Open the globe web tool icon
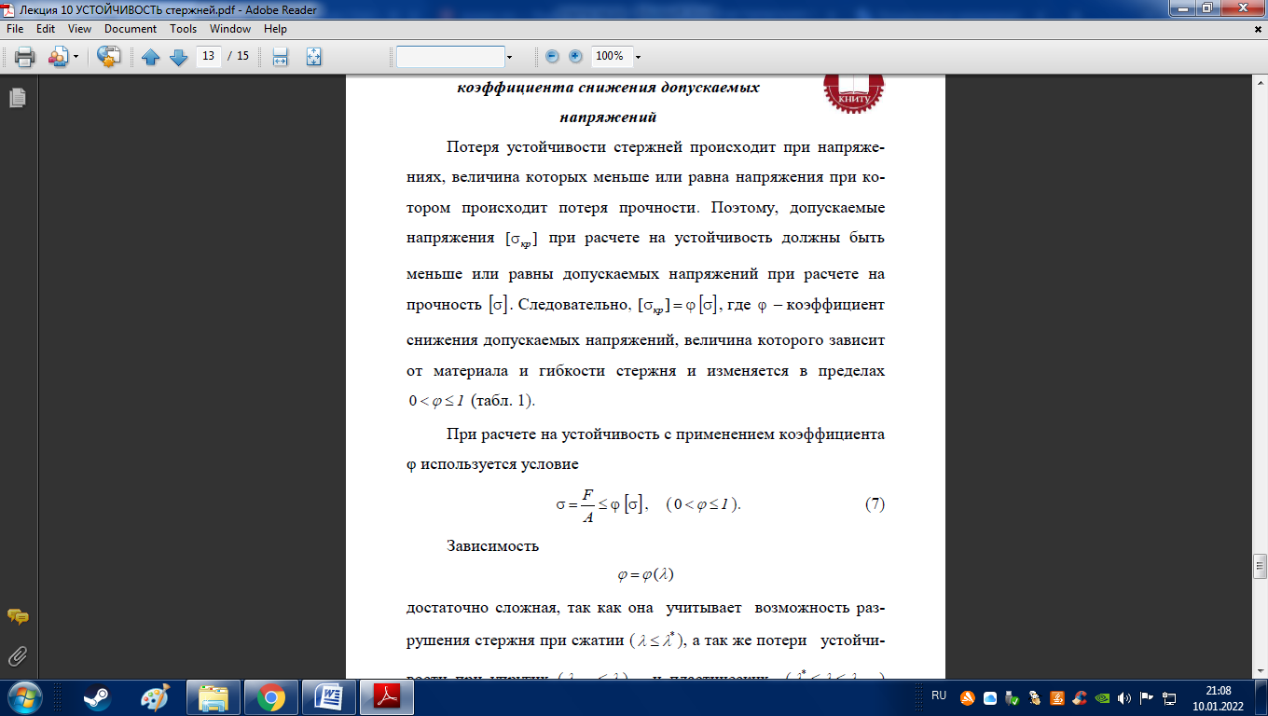The width and height of the screenshot is (1268, 716). tap(109, 57)
